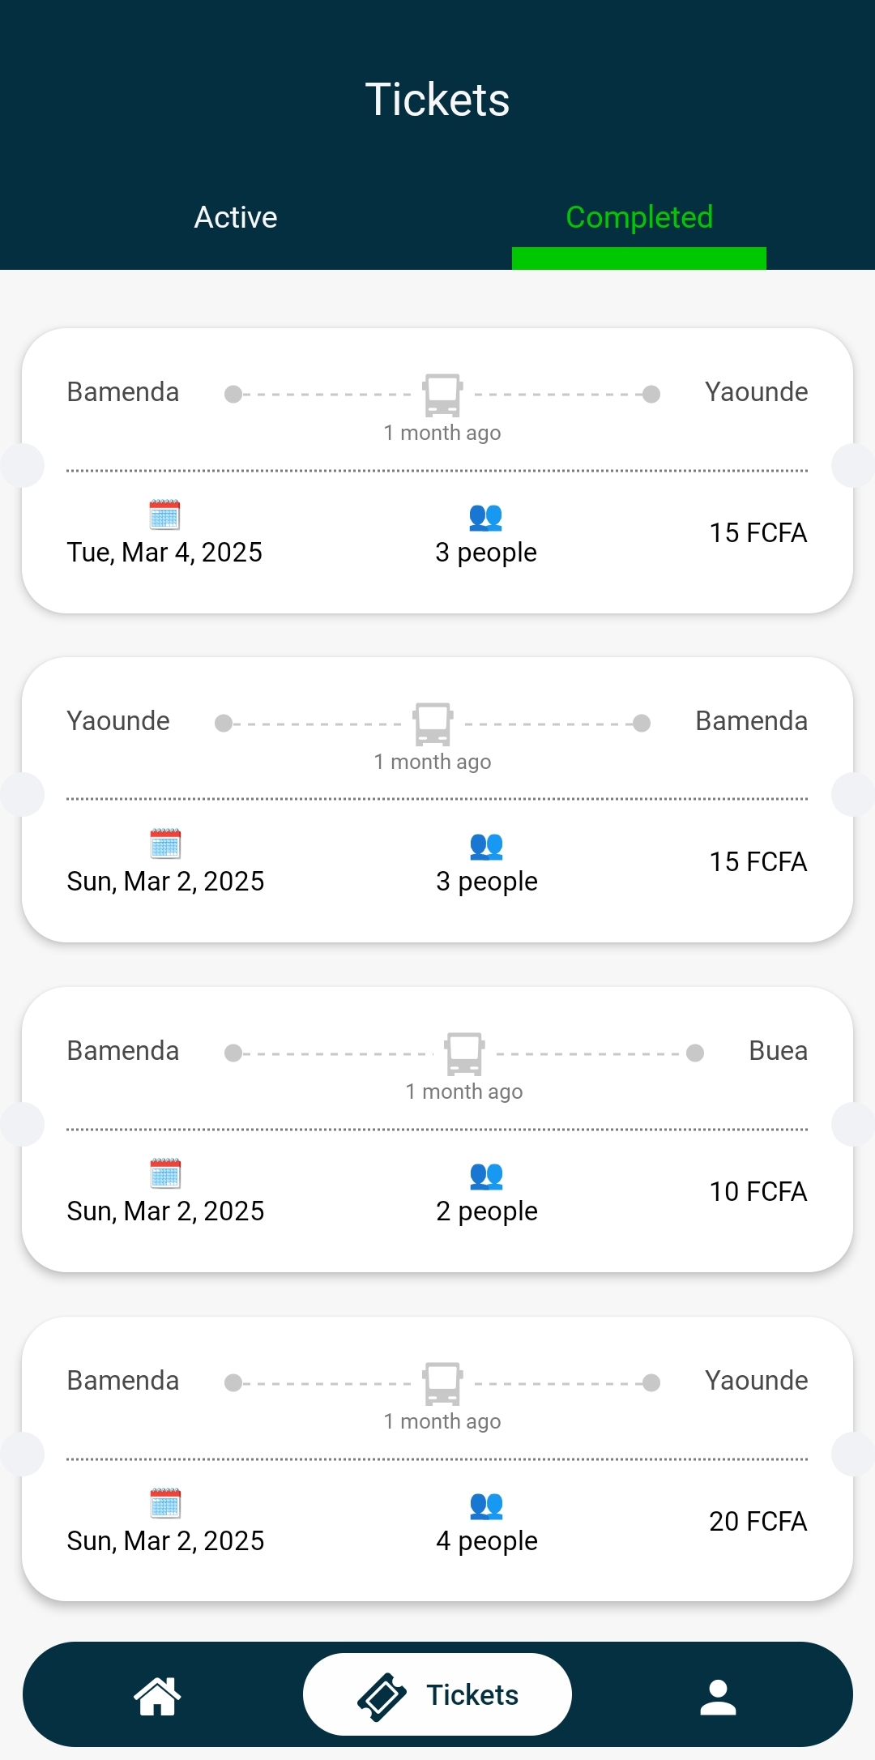Open the 10 FCFA ticket price
This screenshot has height=1760, width=875.
(x=758, y=1191)
